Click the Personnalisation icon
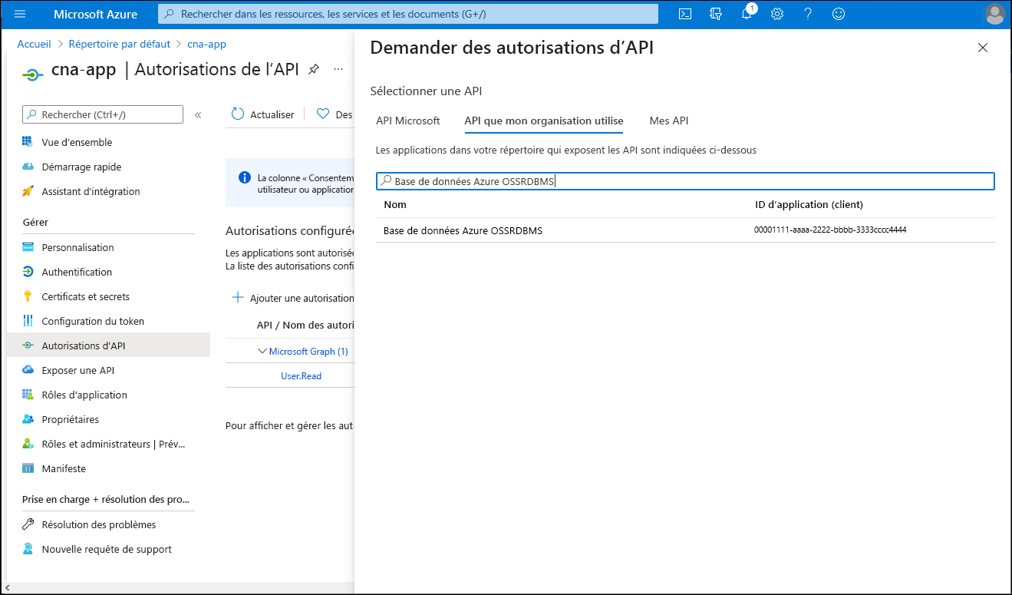1012x595 pixels. [x=28, y=247]
